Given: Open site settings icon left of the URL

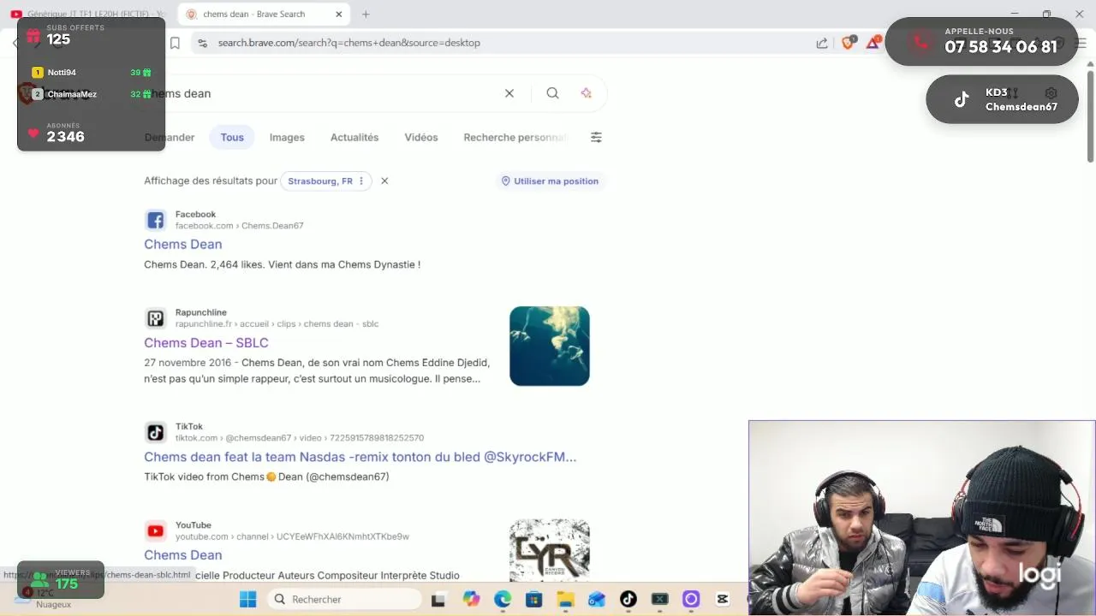Looking at the screenshot, I should click(201, 43).
